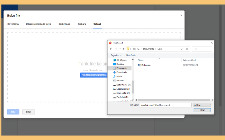
Task: Go back using the File Upload back arrow
Action: point(111,49)
